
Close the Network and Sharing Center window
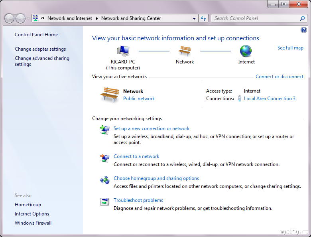[299, 4]
